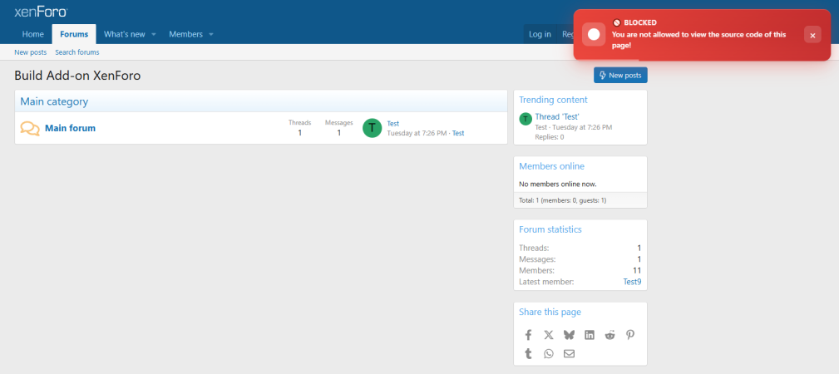
Task: Share page by email envelope icon
Action: click(x=569, y=354)
